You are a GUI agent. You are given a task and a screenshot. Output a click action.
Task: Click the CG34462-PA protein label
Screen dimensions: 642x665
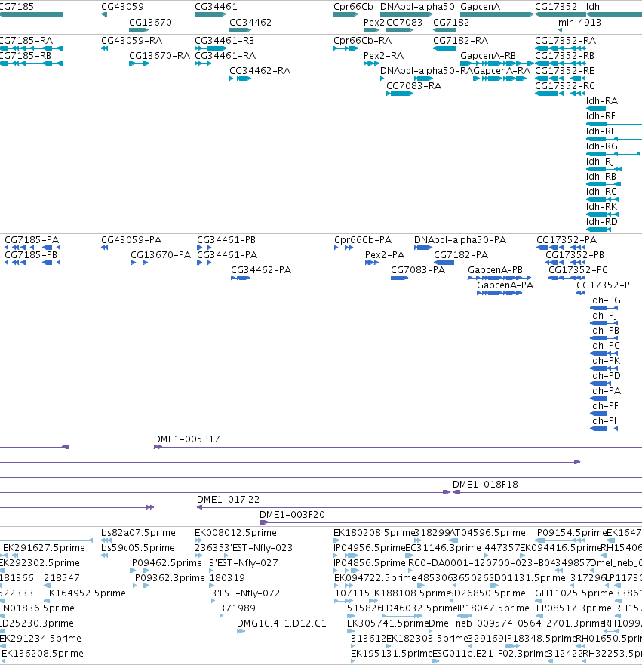click(x=261, y=270)
